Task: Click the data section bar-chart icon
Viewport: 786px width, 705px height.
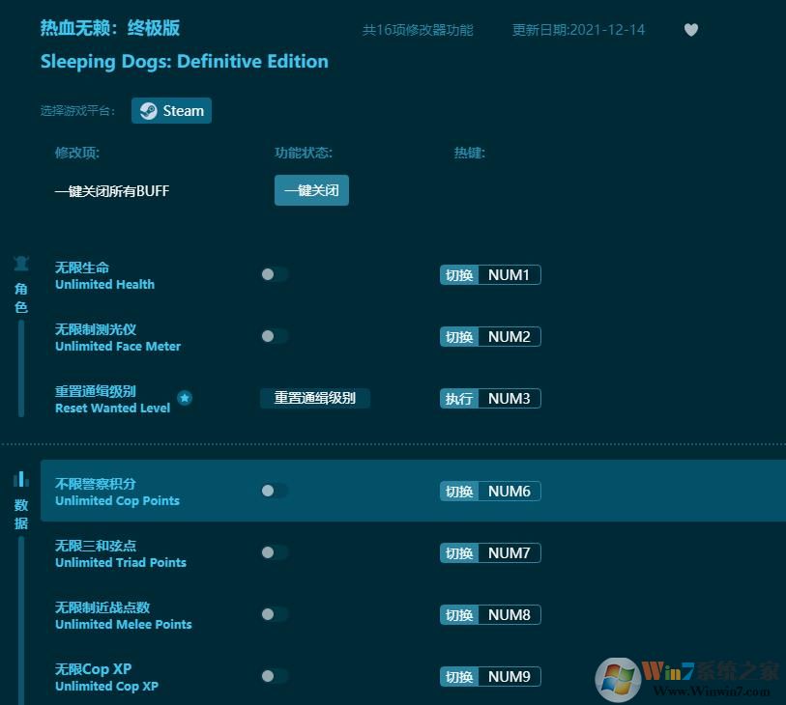Action: coord(21,479)
